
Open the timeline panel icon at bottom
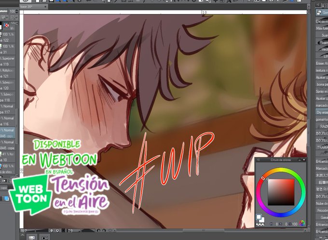[31, 238]
